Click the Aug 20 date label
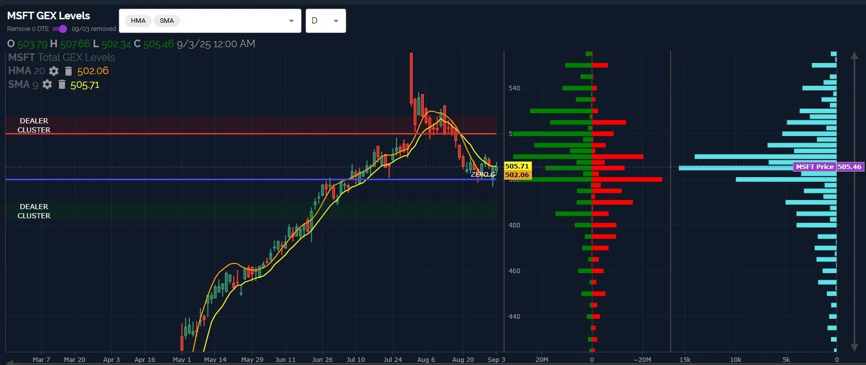Screen dimensions: 866x365 click(463, 359)
